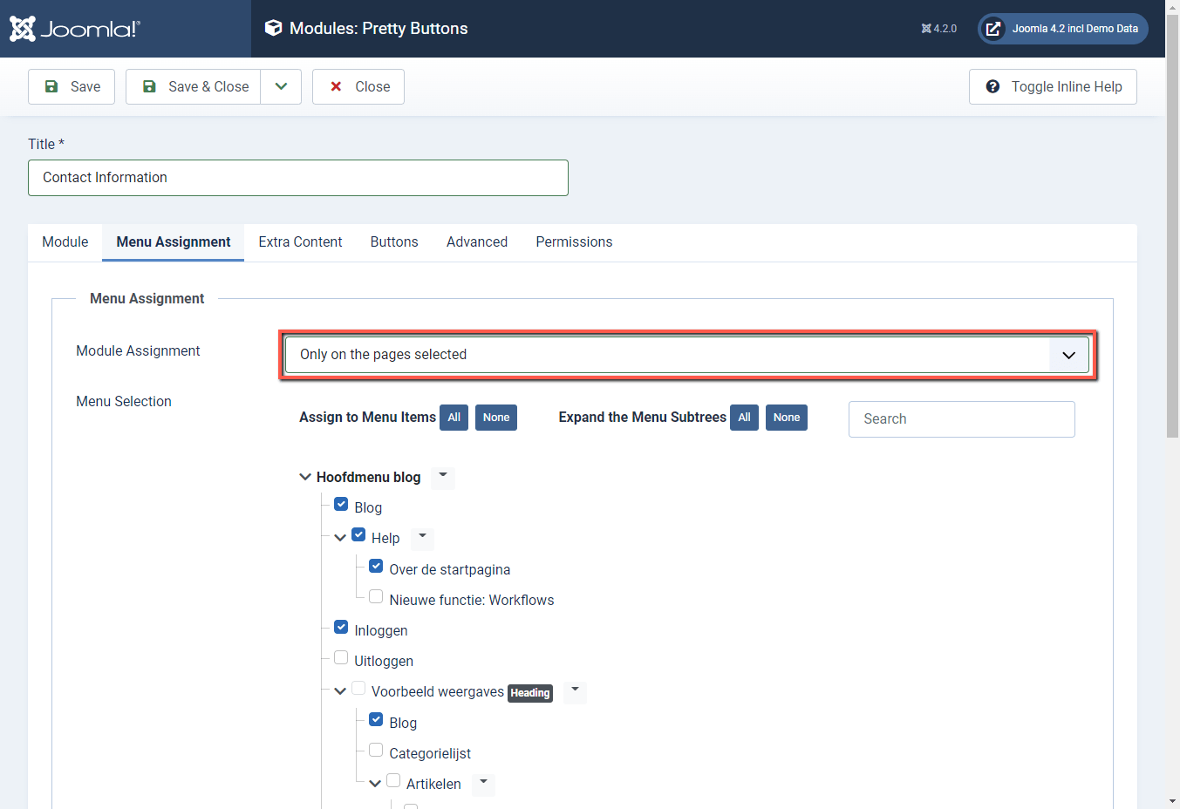Click the external-link icon on Joomla 4.2 Demo Data
1180x809 pixels.
point(992,28)
